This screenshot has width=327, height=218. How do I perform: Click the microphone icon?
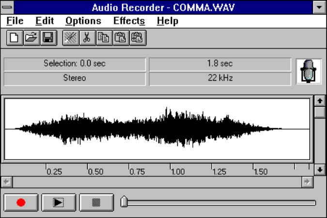(x=309, y=72)
